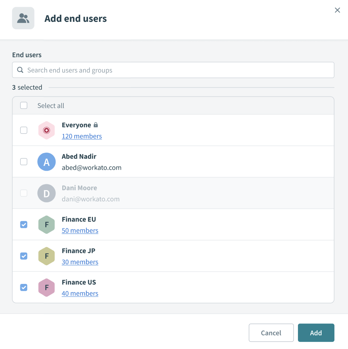Image resolution: width=348 pixels, height=349 pixels.
Task: Open Finance JP's 30 members list
Action: (80, 262)
